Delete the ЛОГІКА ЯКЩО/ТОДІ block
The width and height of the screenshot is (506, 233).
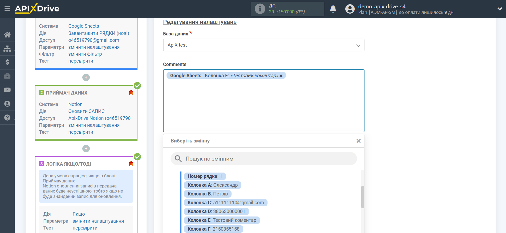click(131, 164)
